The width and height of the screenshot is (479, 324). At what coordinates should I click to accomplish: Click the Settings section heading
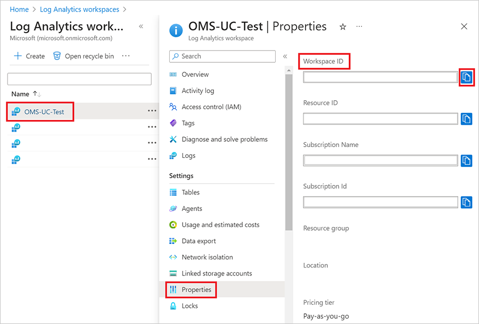[x=181, y=176]
